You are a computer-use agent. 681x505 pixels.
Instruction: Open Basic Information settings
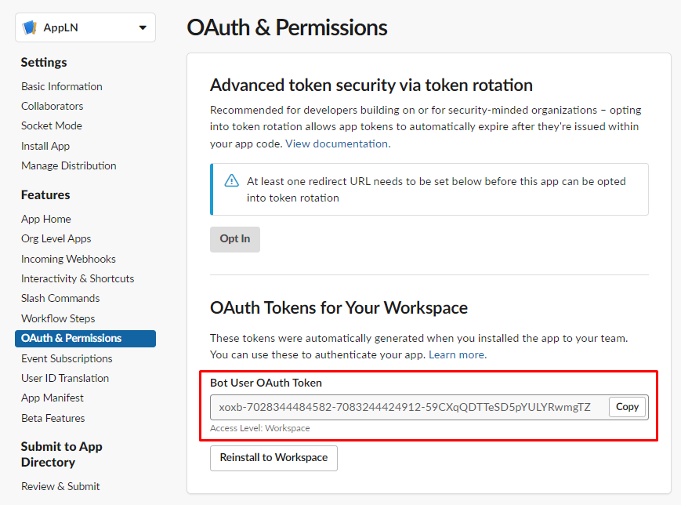tap(61, 86)
